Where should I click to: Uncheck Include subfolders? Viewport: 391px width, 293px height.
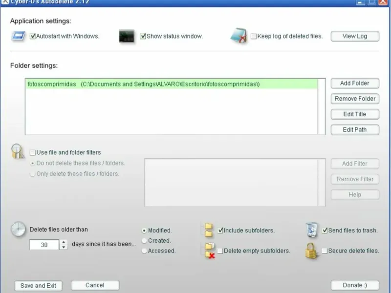(220, 230)
